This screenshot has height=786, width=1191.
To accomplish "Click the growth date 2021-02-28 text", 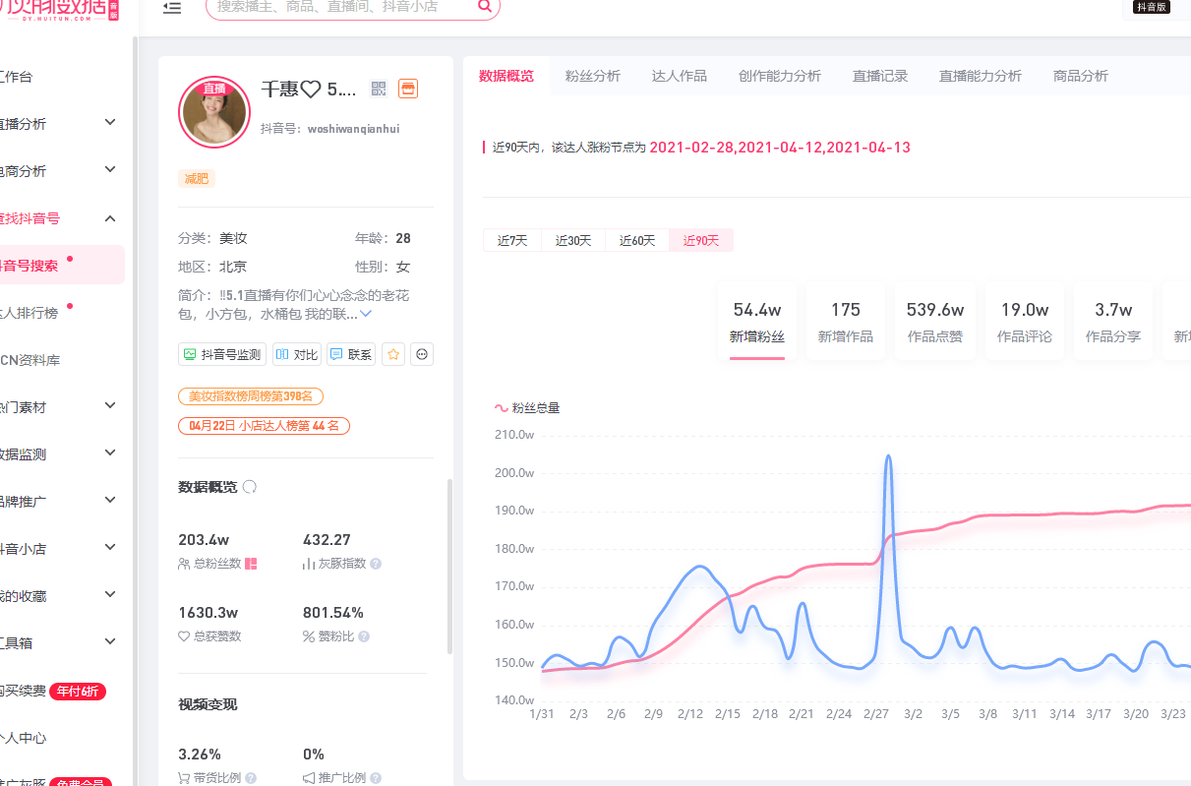I will (x=691, y=148).
